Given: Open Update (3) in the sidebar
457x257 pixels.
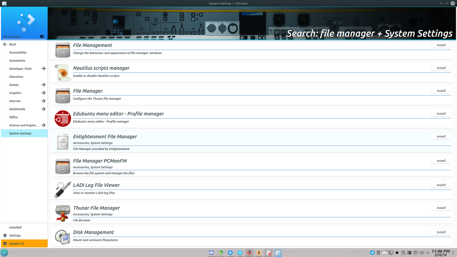Looking at the screenshot, I should (x=17, y=243).
